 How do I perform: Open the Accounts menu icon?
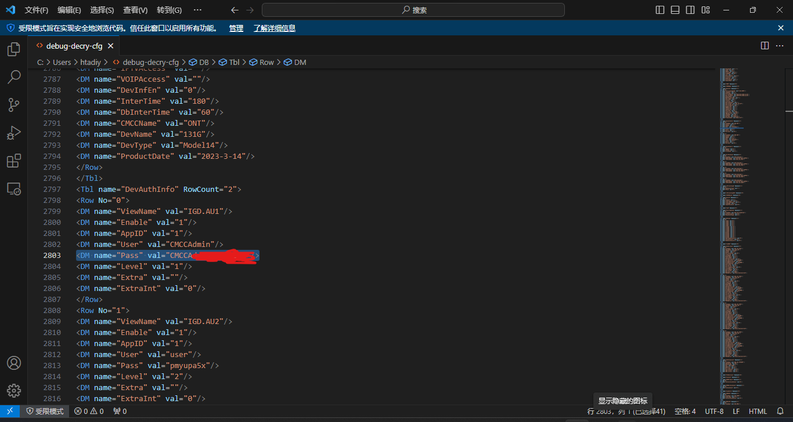click(14, 363)
